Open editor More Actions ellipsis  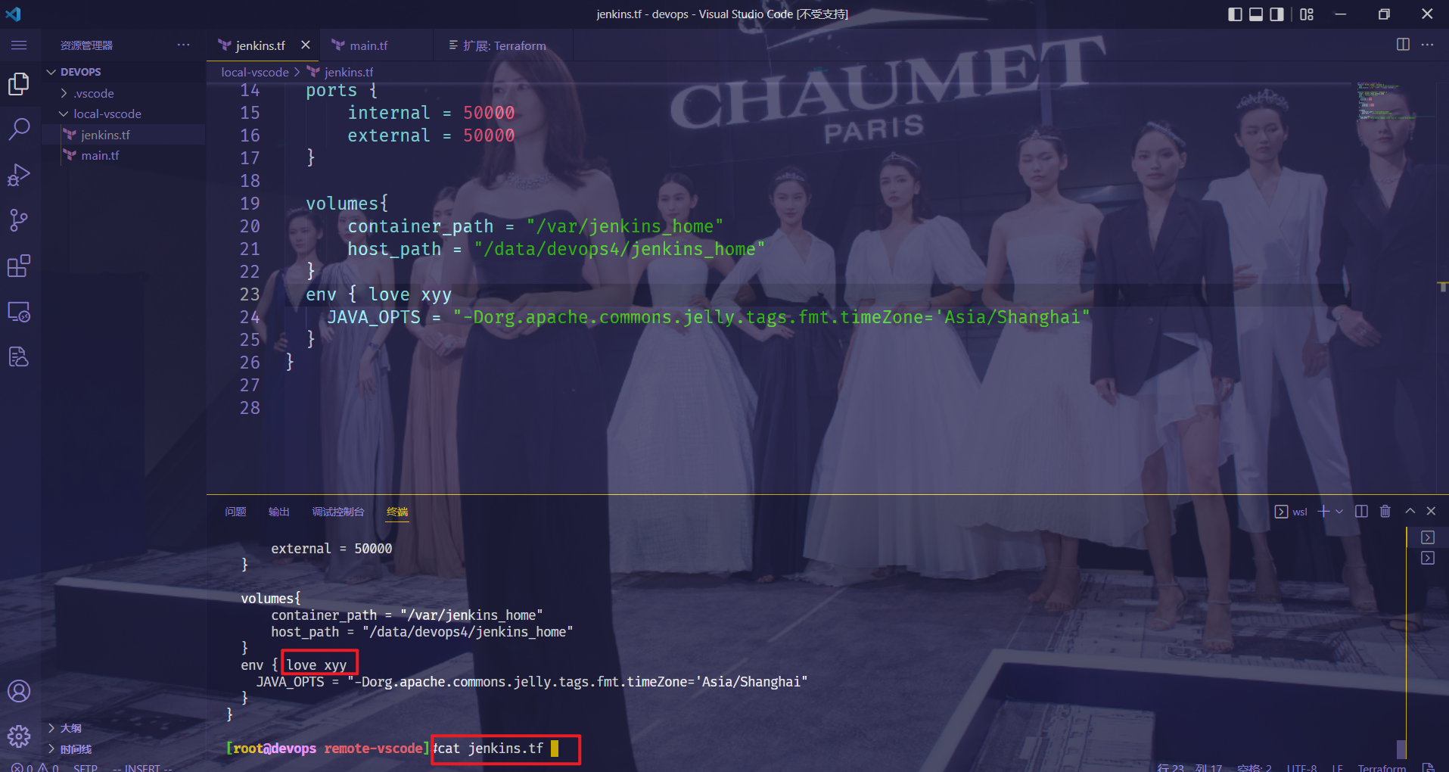pyautogui.click(x=1428, y=45)
